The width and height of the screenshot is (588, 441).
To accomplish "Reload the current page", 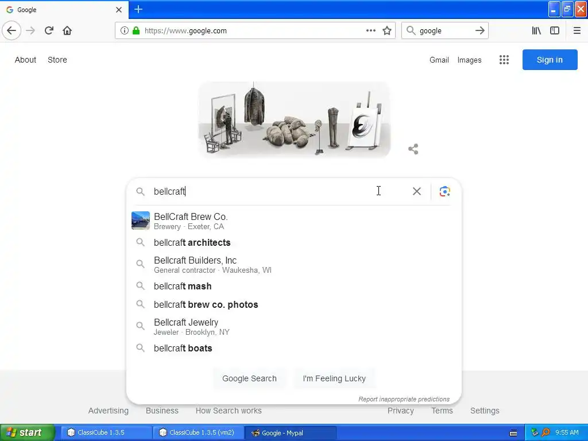I will click(x=49, y=30).
